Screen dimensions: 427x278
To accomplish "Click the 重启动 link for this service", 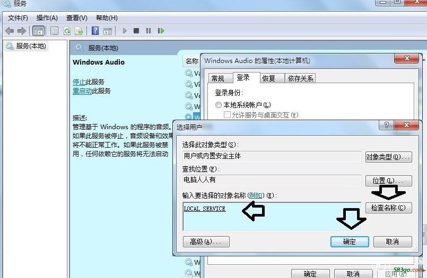I will (x=82, y=91).
